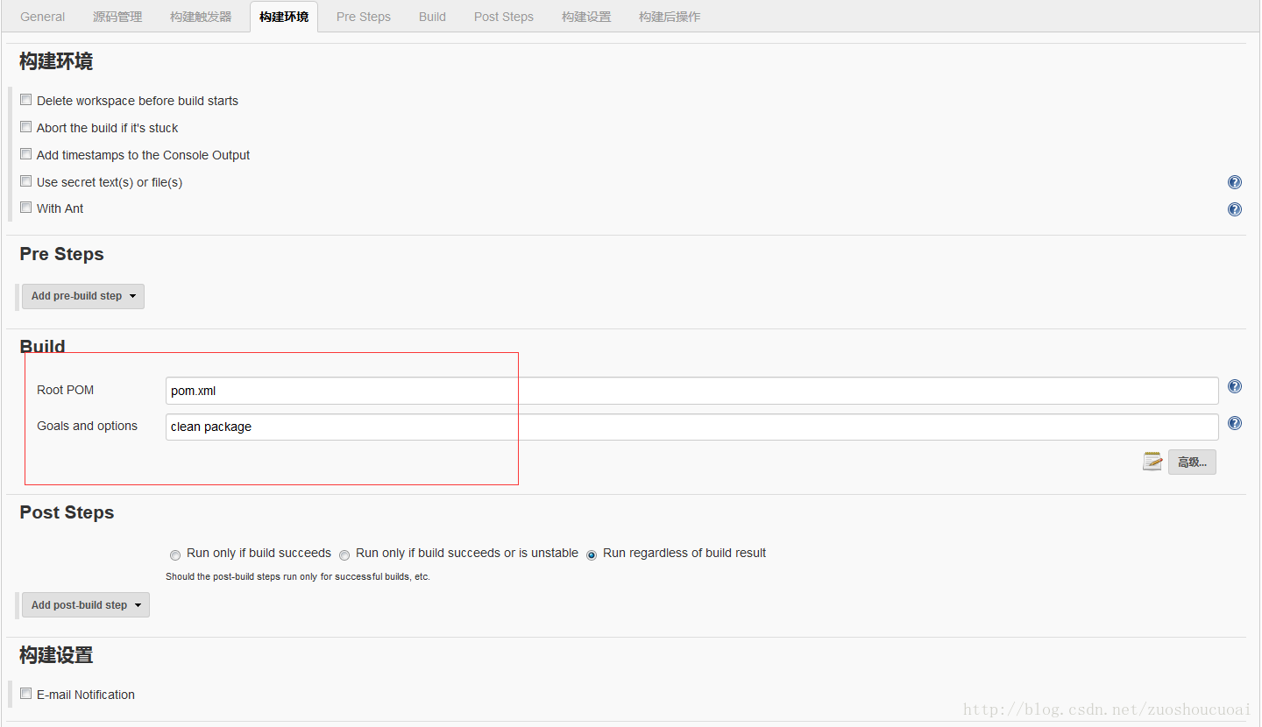Click the notepad icon beside 高级 button

(x=1152, y=462)
